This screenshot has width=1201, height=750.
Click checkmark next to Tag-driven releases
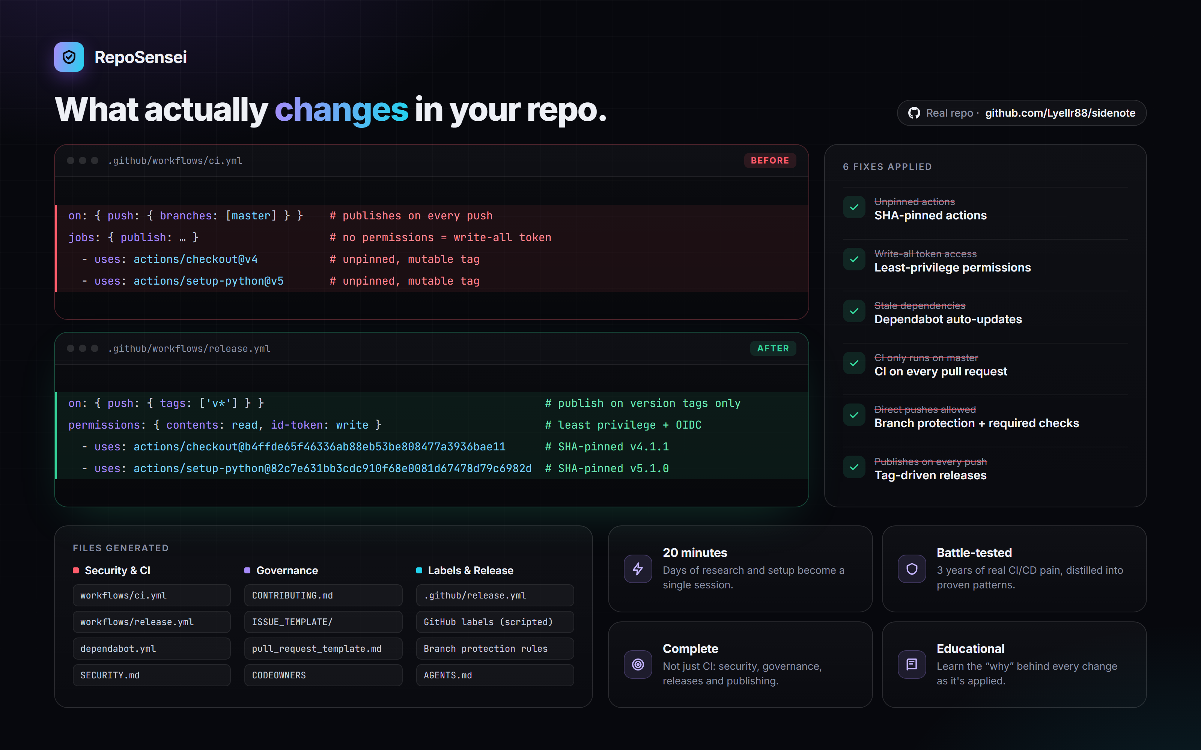click(x=854, y=467)
